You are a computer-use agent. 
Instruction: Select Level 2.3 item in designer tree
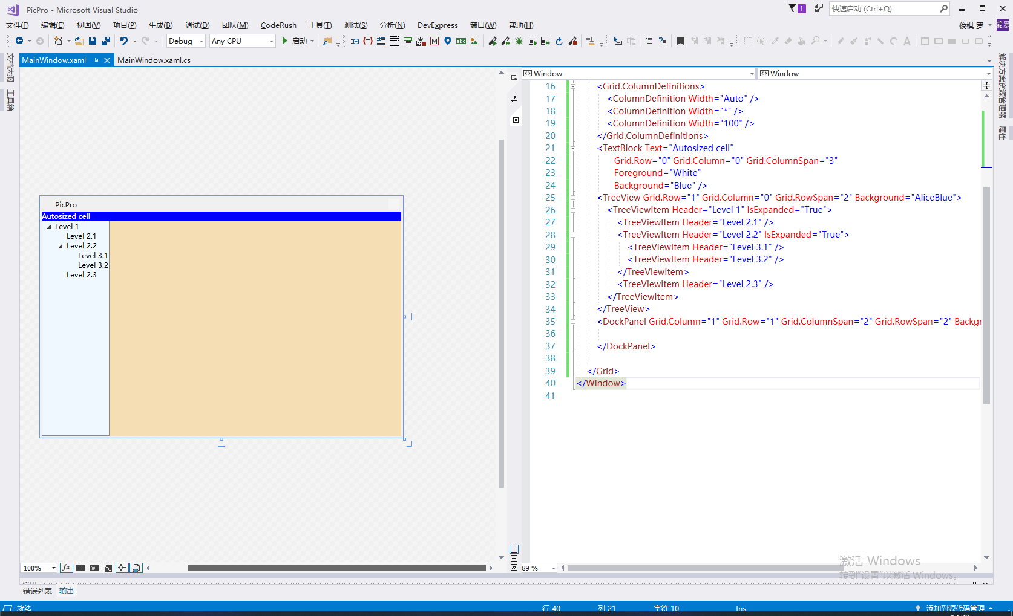tap(81, 275)
